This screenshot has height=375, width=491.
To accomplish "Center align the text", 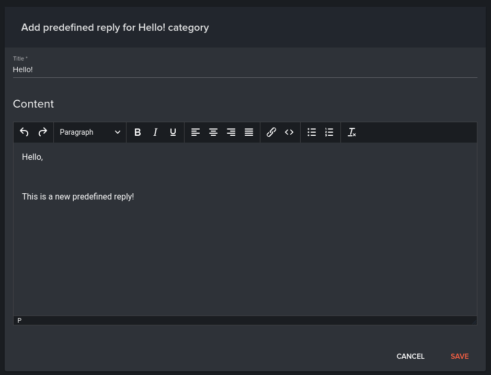I will coord(213,132).
